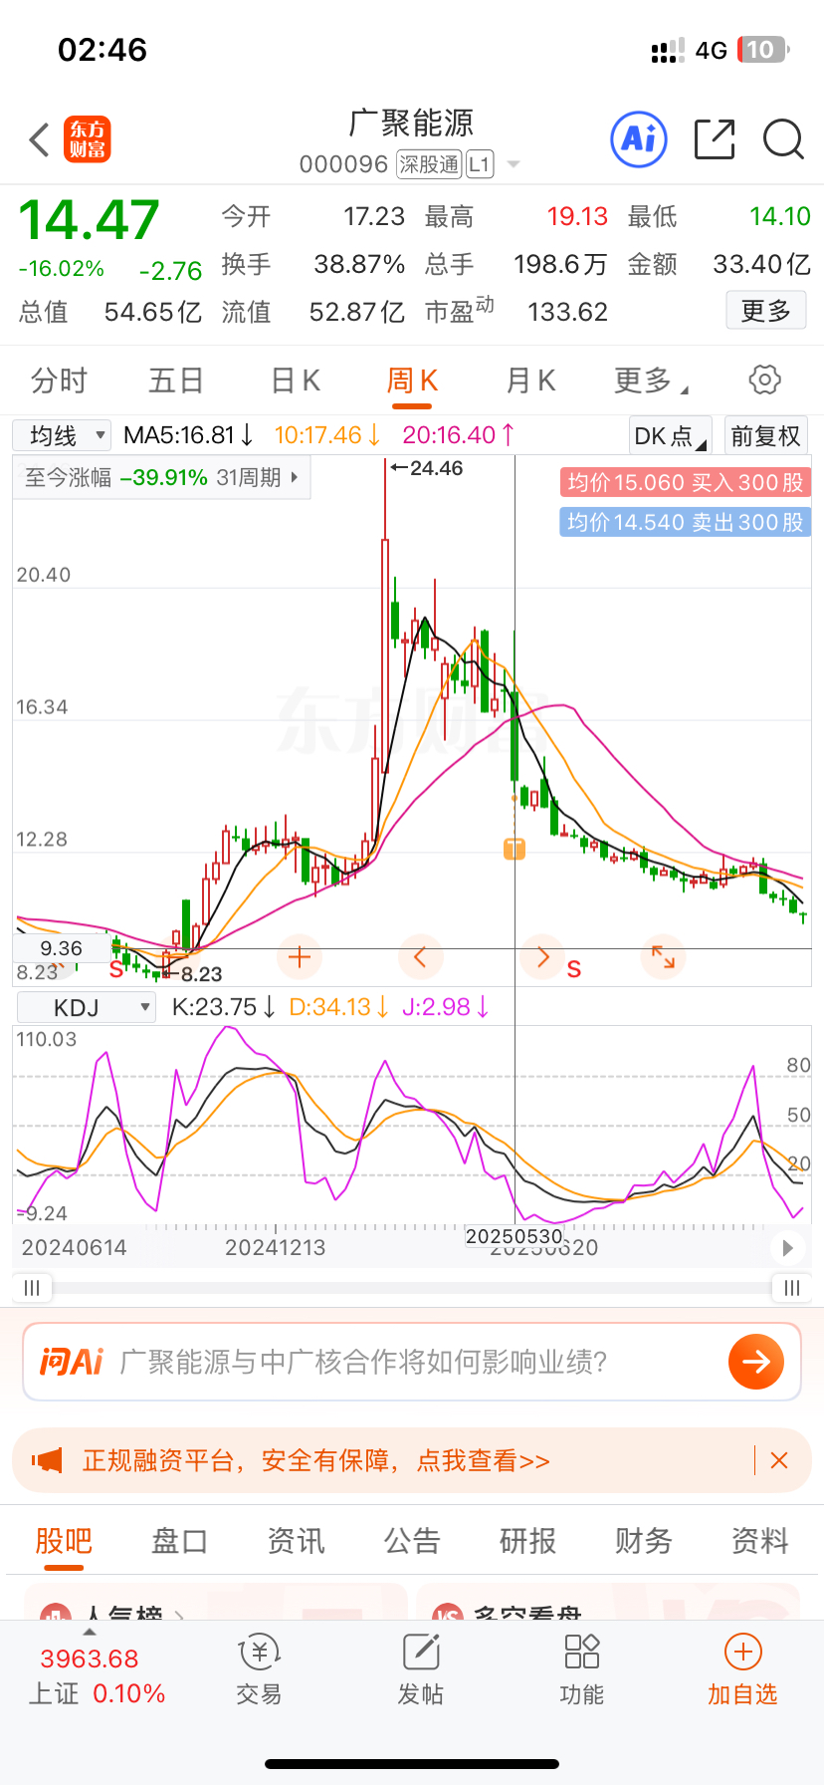Open the Ai assistant icon
Screen dimensions: 824x1785
click(638, 139)
